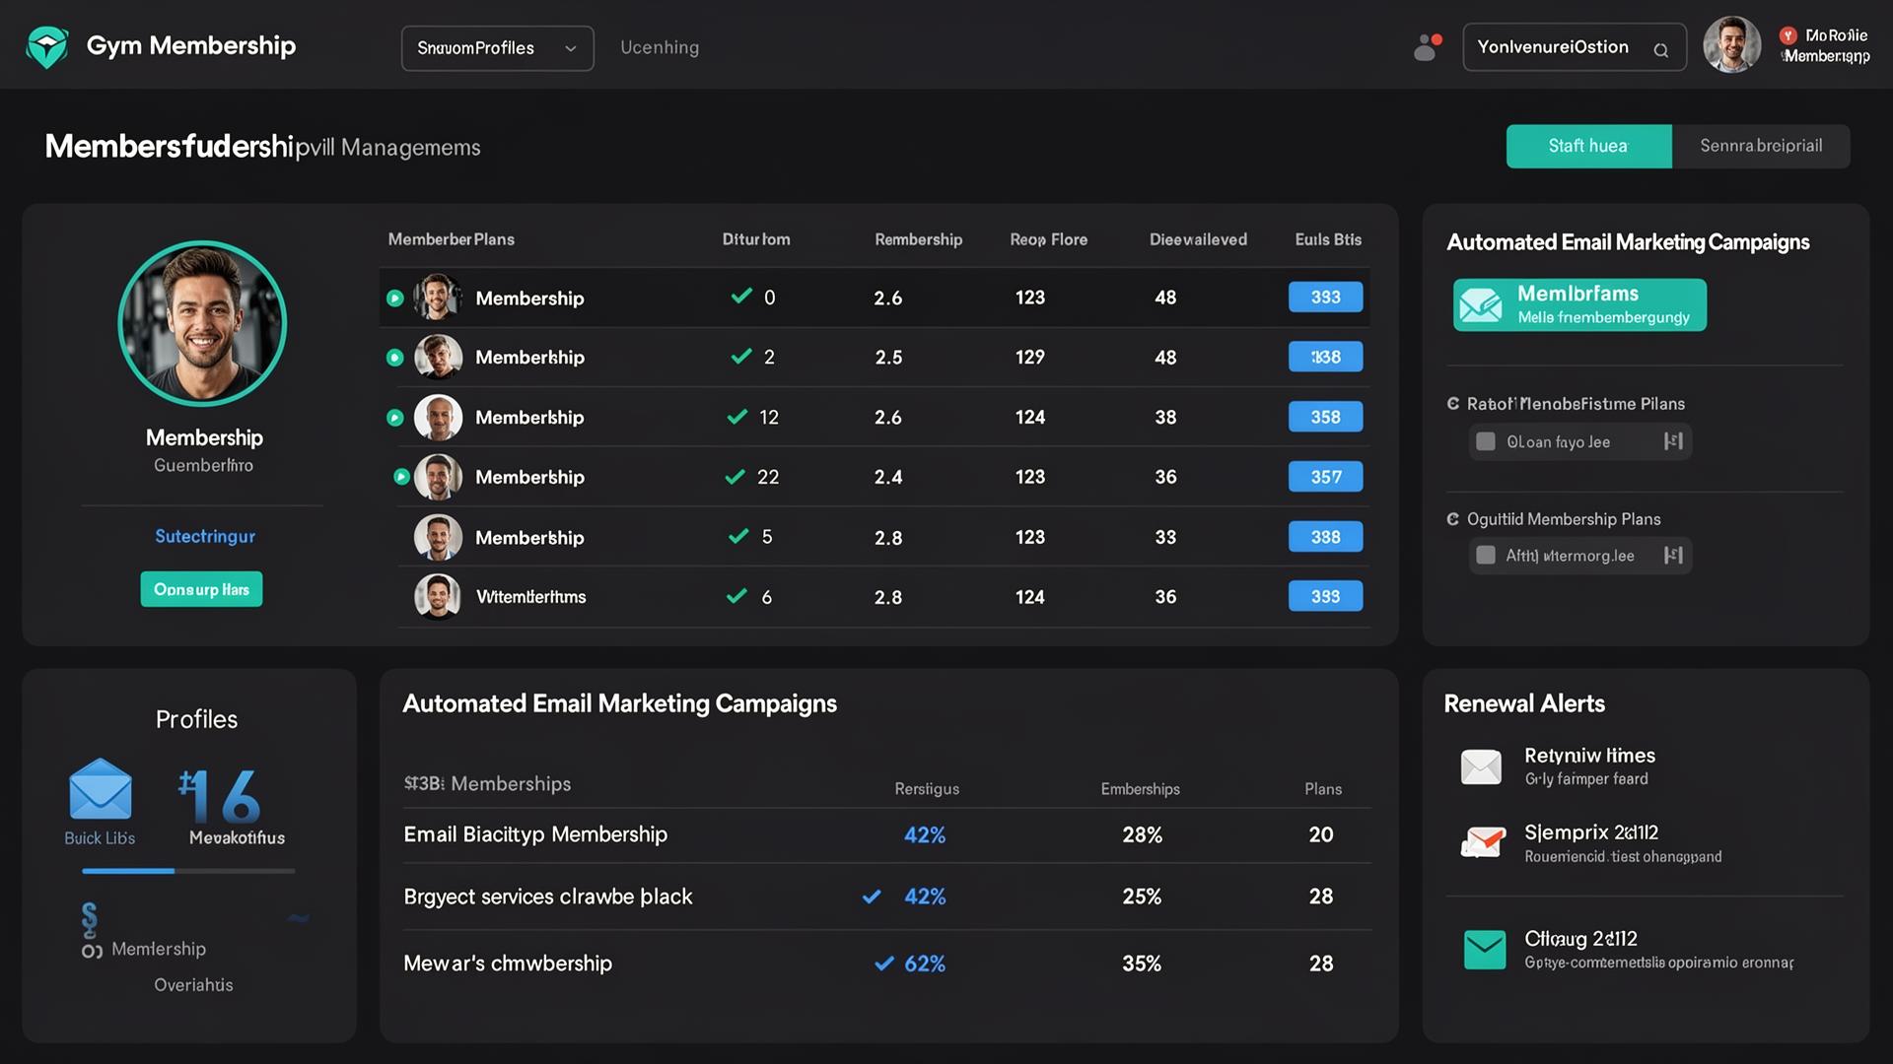Click the Overiahtis text in Profiles panel
The image size is (1893, 1064).
click(x=193, y=985)
